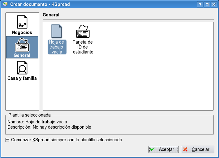Click the KSpread icon in the title bar
The width and height of the screenshot is (219, 158).
point(5,4)
